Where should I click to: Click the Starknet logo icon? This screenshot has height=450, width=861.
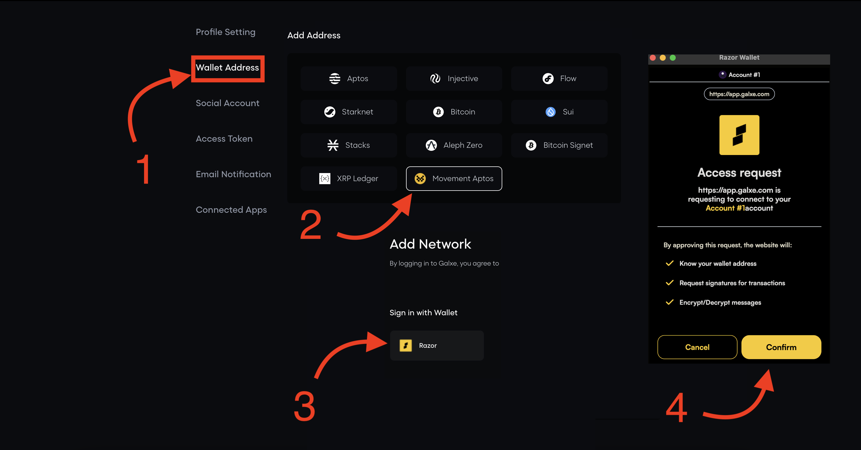coord(330,112)
